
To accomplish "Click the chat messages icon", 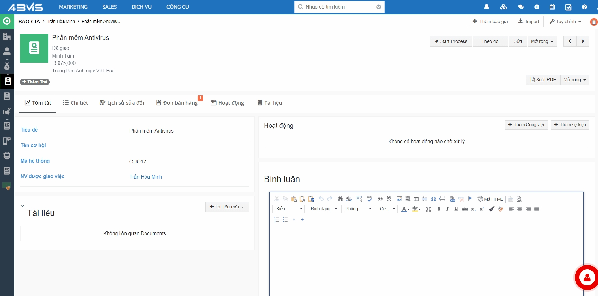I will (520, 7).
